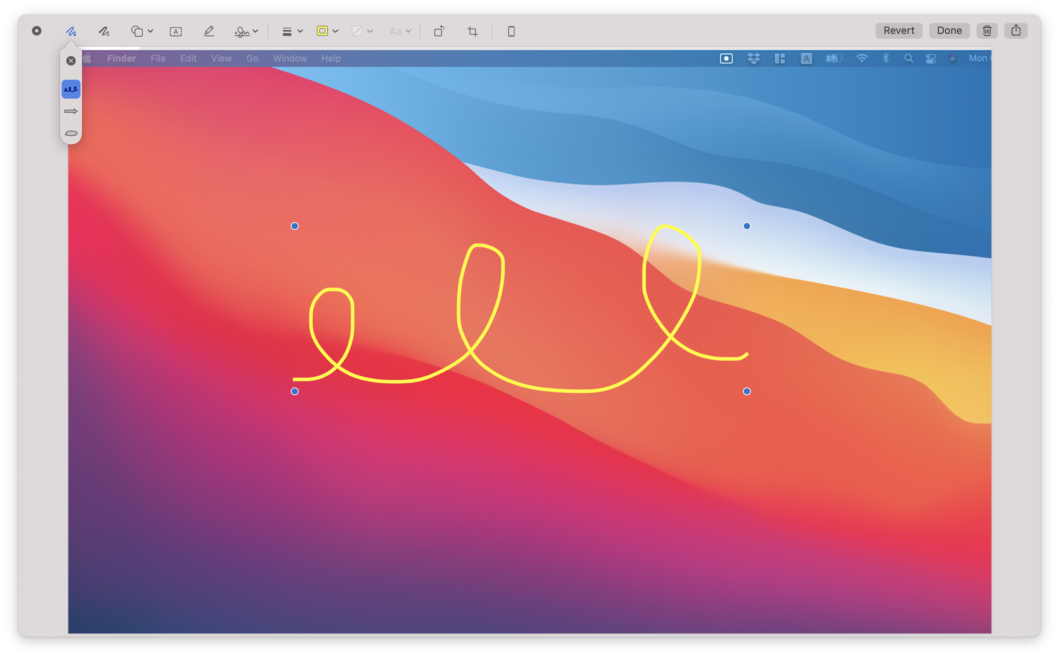Expand the Fill Color dropdown arrow

tap(370, 31)
